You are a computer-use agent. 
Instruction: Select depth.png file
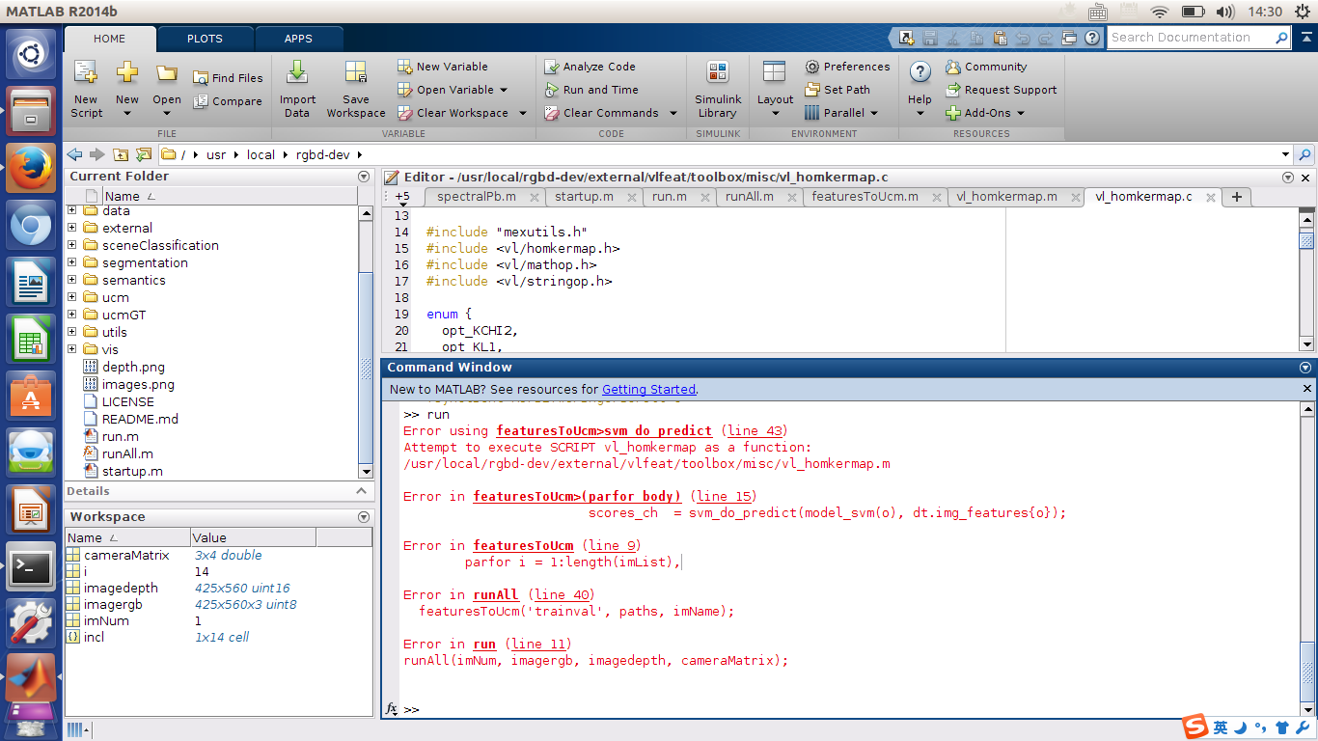(x=133, y=368)
